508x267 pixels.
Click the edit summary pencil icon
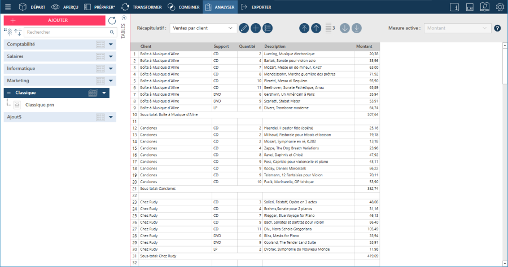click(x=244, y=28)
